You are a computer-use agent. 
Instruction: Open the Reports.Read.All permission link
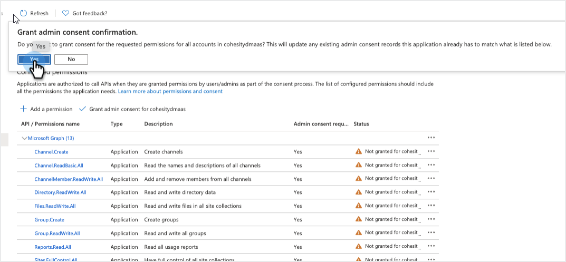(x=53, y=247)
